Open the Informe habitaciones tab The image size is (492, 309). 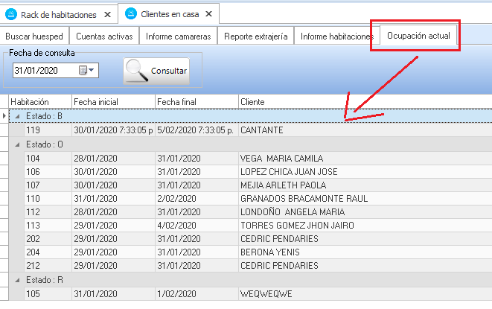(x=336, y=36)
